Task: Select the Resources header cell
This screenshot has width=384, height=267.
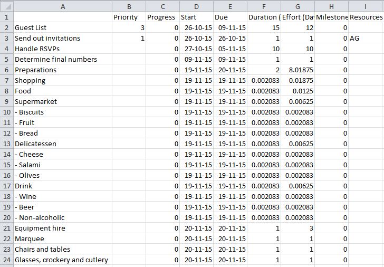Action: (x=366, y=17)
